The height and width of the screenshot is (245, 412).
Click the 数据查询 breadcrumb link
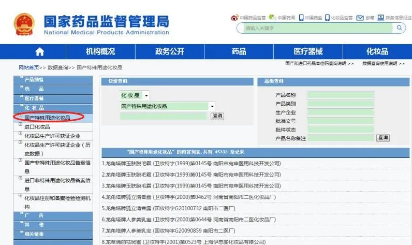click(x=57, y=67)
